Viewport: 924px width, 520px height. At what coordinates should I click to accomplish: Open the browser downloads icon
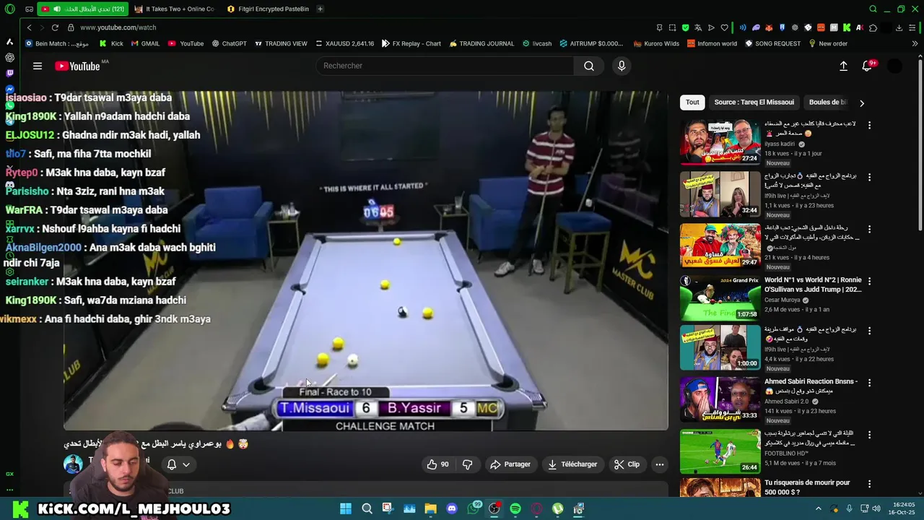coord(899,27)
